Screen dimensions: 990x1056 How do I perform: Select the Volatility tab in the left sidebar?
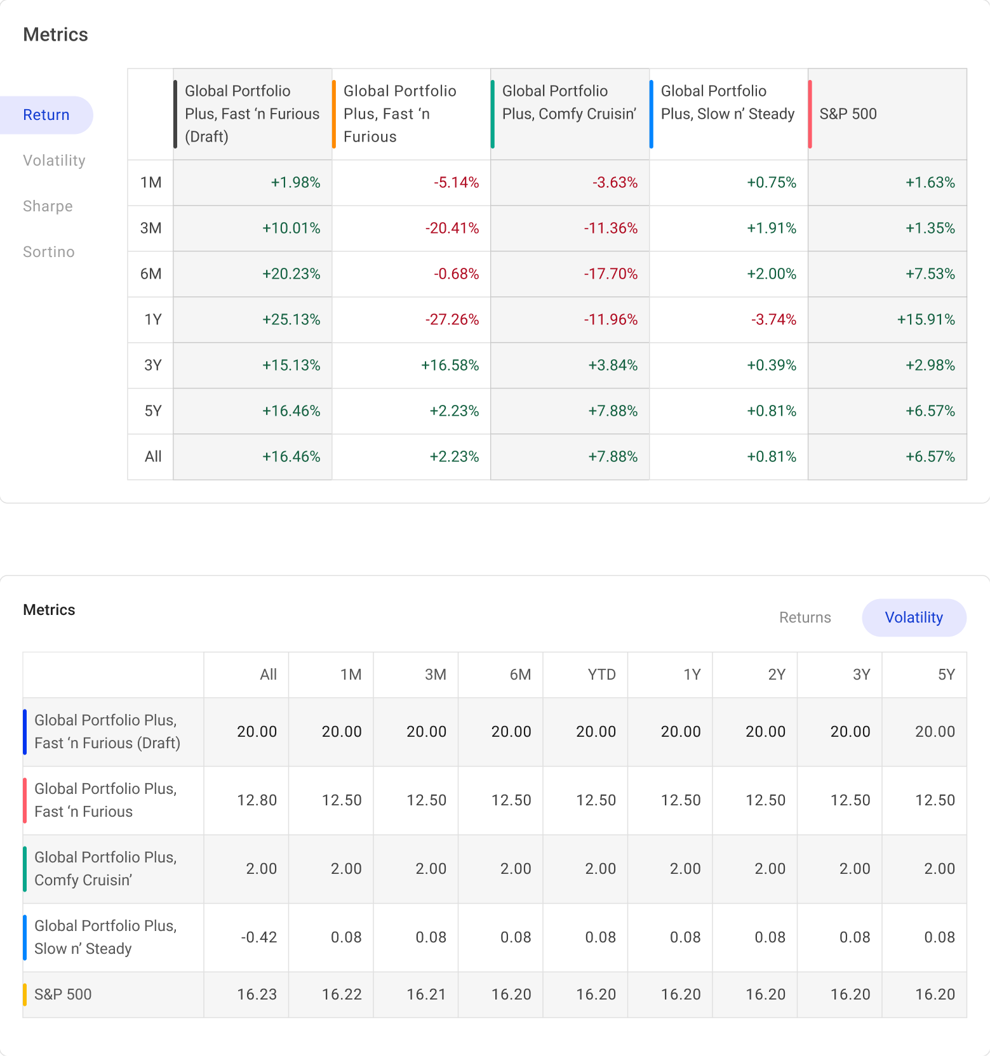54,161
